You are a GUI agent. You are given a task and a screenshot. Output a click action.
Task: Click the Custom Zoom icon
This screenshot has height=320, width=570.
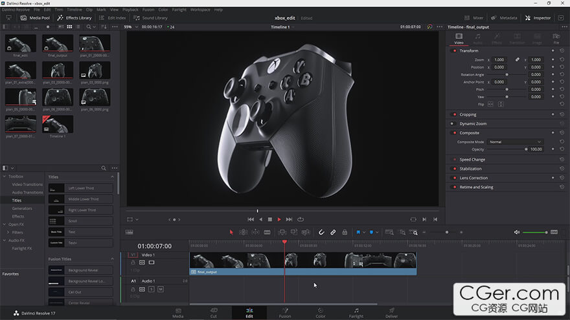point(414,232)
